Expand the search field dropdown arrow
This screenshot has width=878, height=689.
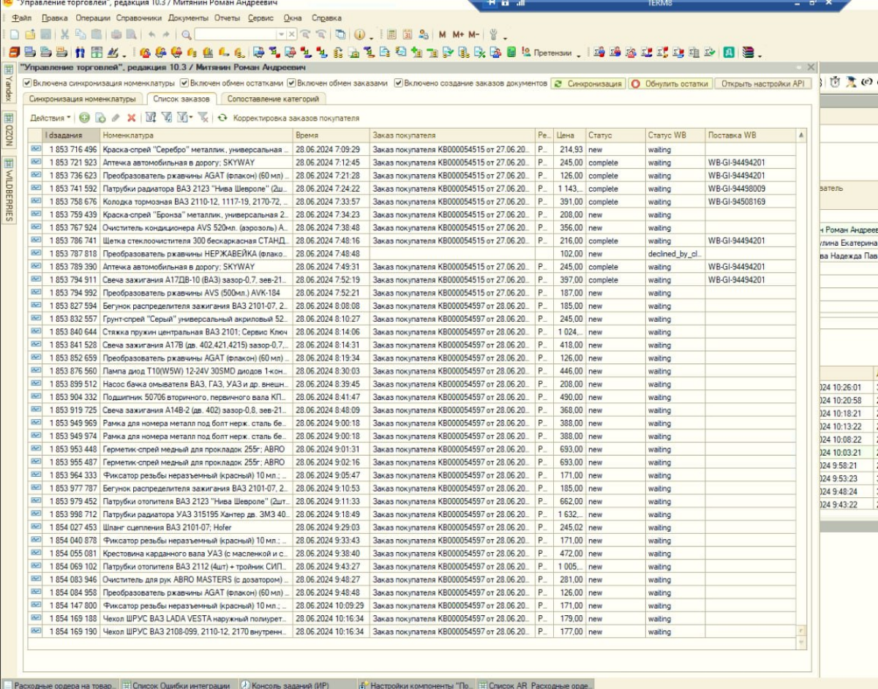point(282,34)
